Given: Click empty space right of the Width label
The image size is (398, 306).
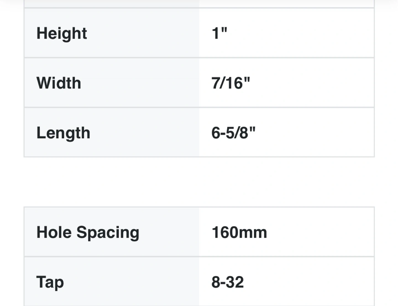Looking at the screenshot, I should (138, 83).
